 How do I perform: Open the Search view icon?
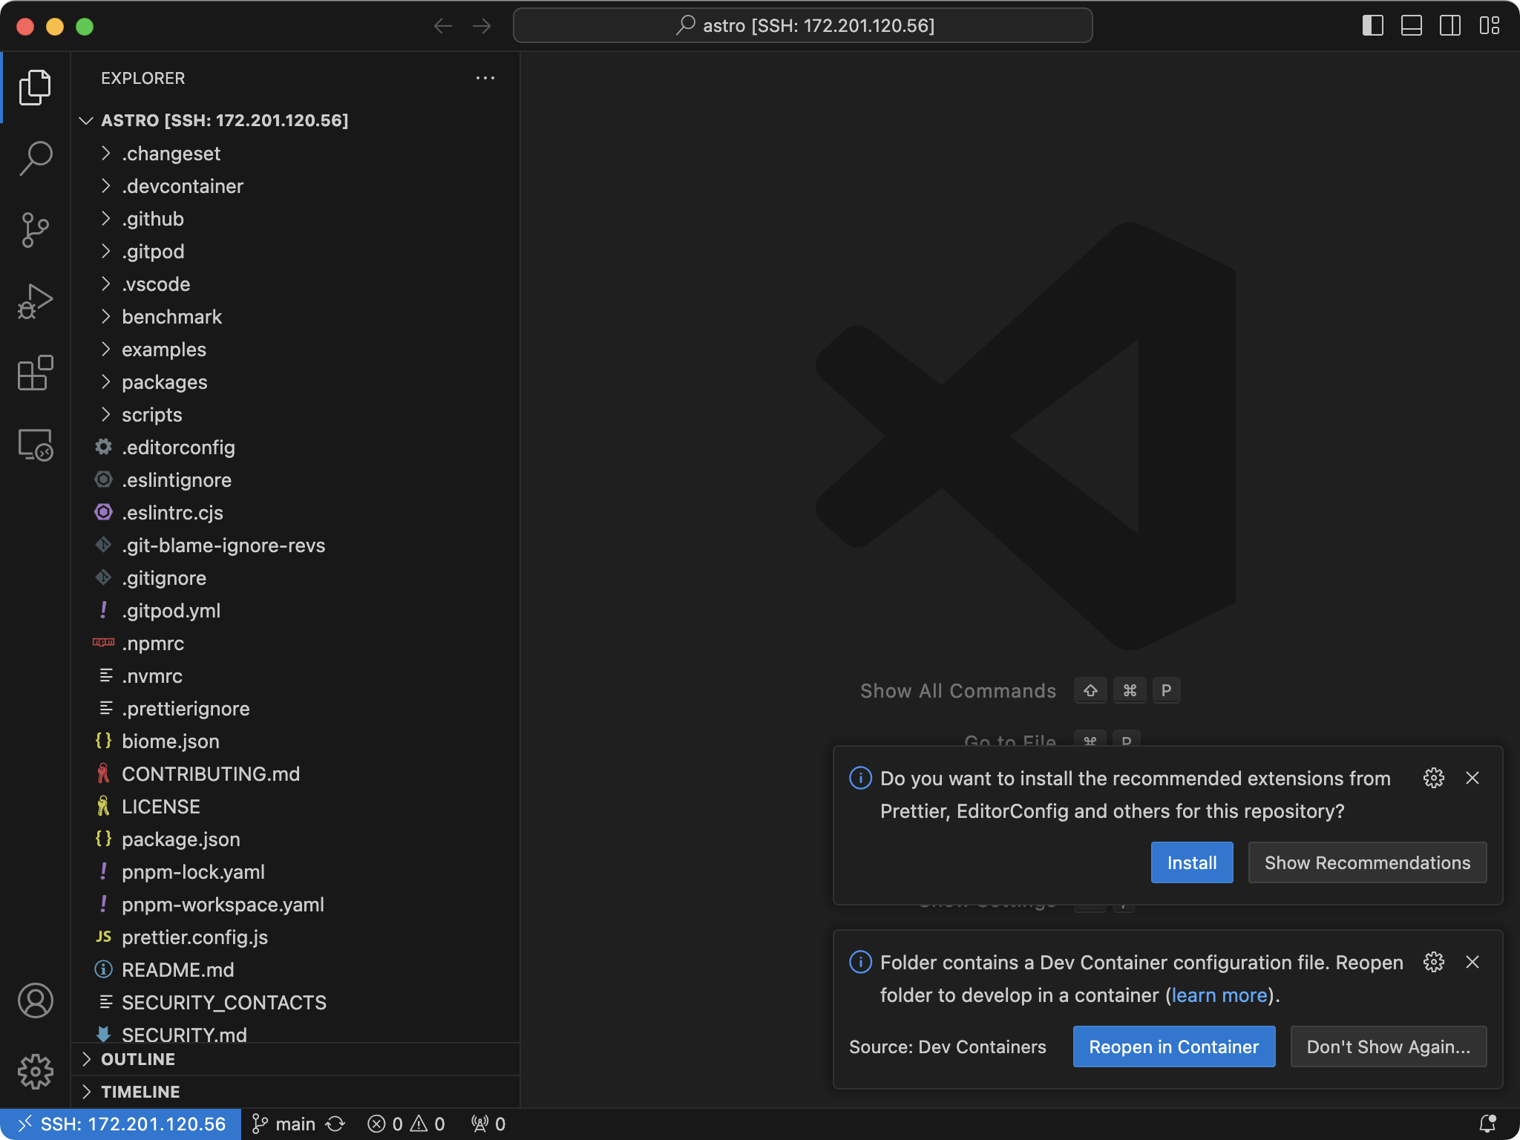35,159
